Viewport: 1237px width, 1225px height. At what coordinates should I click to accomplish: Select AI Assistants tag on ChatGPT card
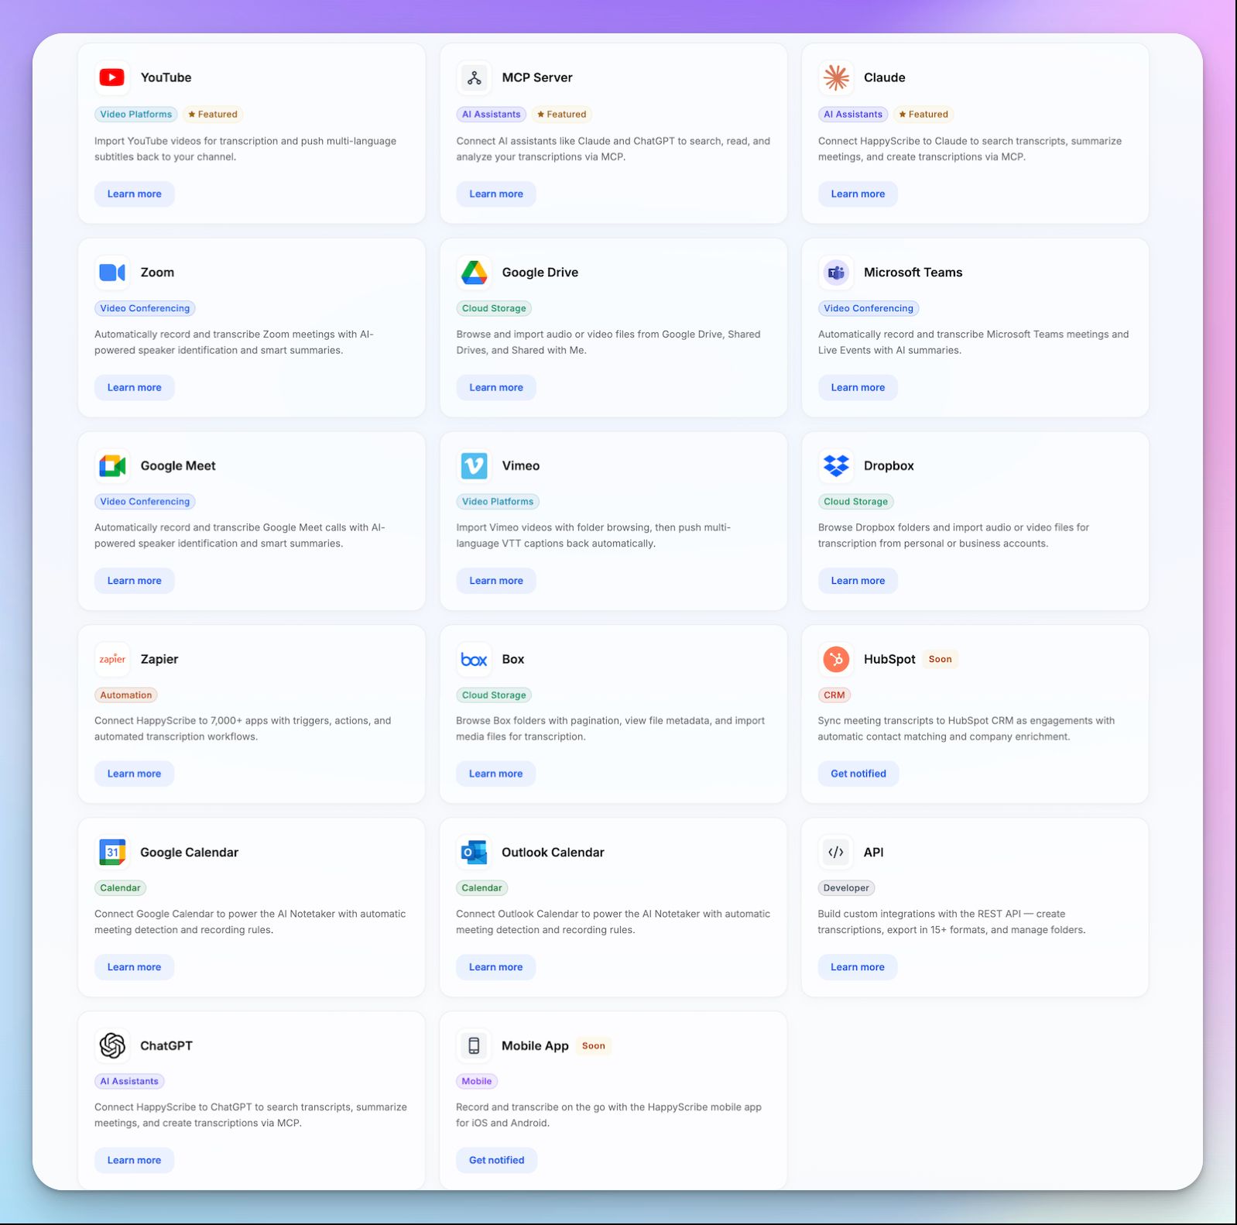pos(129,1082)
